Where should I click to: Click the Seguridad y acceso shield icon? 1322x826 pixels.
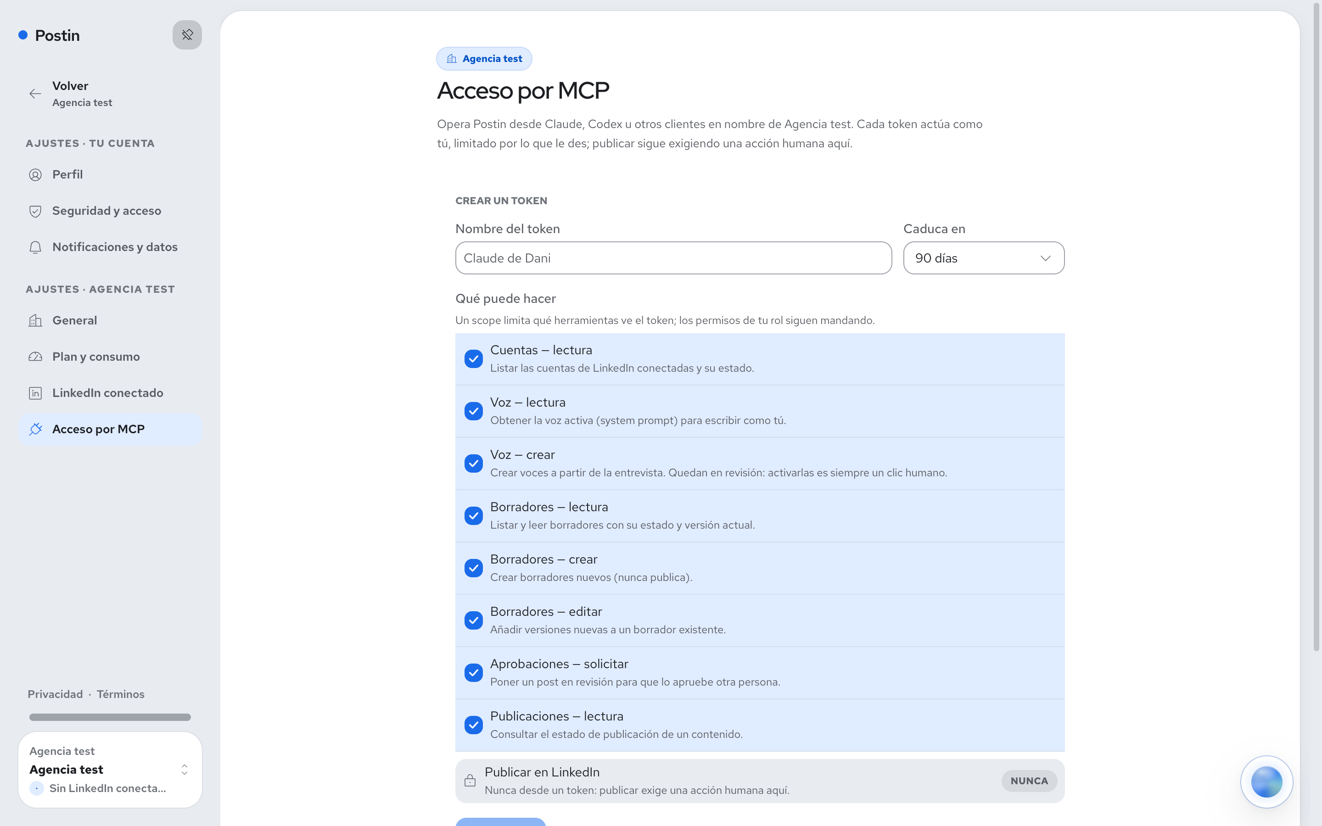[x=35, y=212]
